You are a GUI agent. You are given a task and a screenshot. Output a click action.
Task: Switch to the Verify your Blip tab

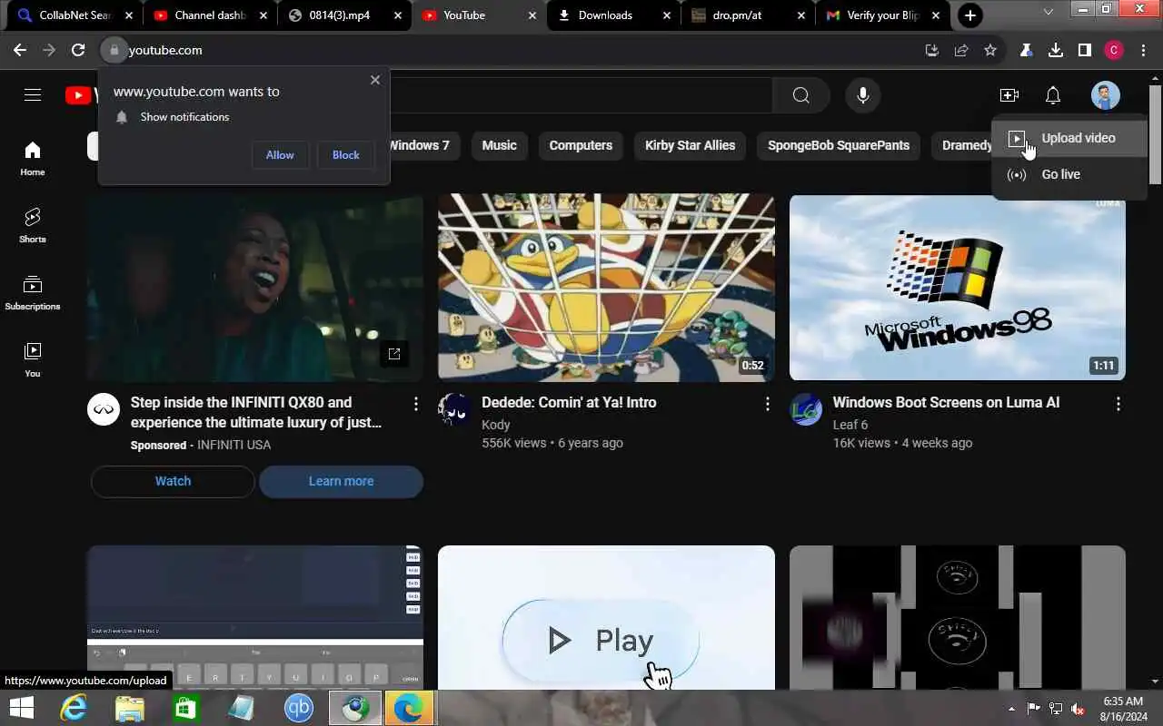882,15
